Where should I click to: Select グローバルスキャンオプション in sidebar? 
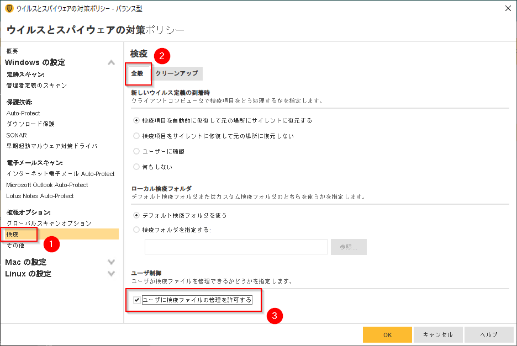tap(49, 223)
